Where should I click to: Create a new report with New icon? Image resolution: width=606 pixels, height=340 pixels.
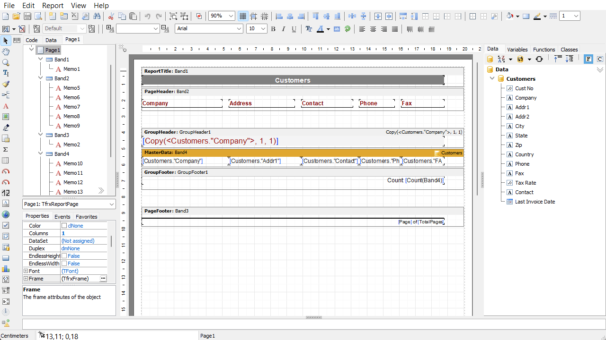click(6, 16)
